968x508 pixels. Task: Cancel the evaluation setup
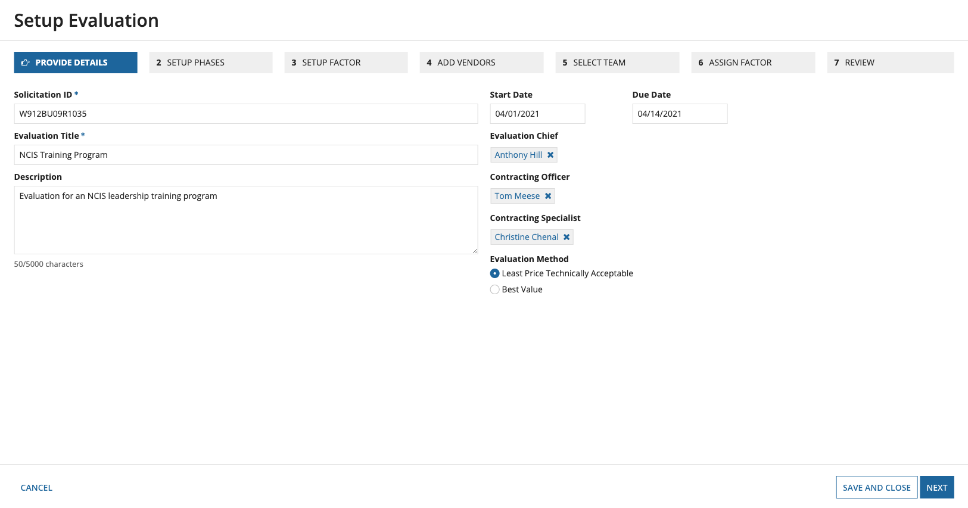point(36,488)
